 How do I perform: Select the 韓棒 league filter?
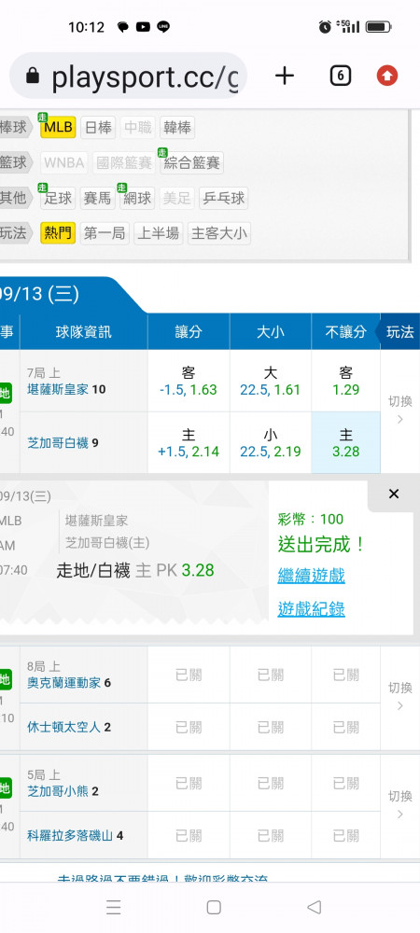coord(176,127)
